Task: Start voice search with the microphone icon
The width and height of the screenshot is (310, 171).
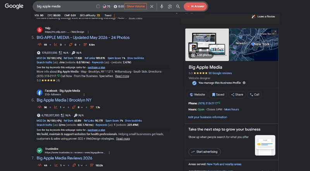Action: coord(162,7)
